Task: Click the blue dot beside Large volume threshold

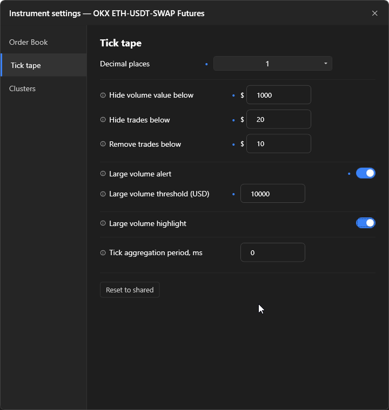Action: [233, 194]
